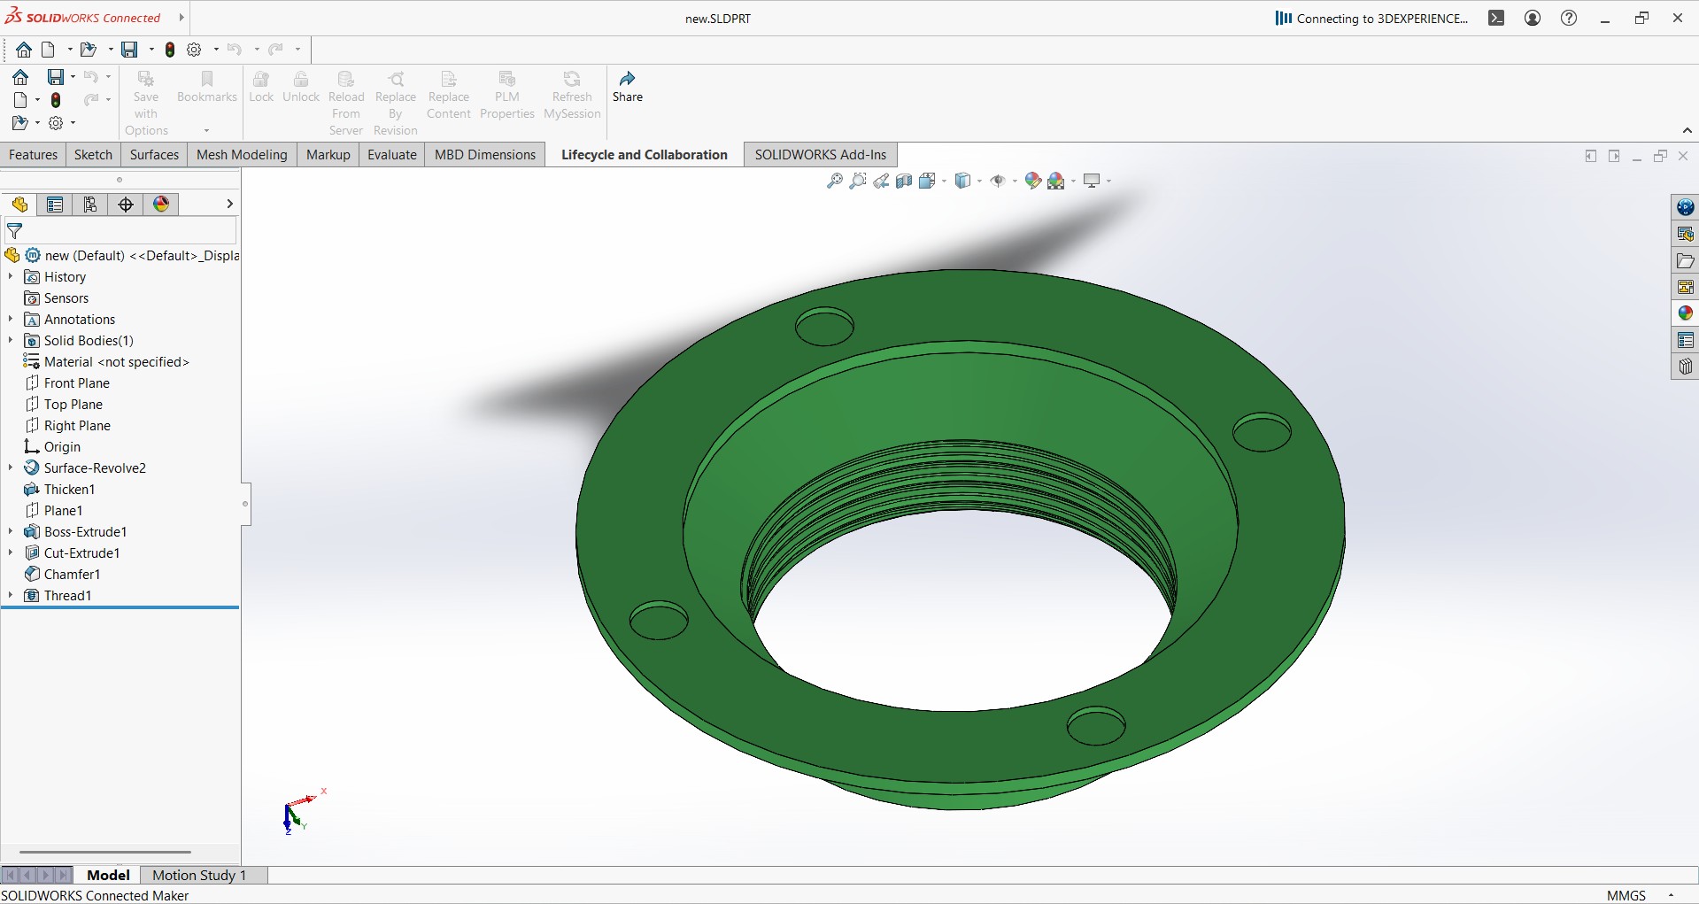Expand the Annotations folder
The width and height of the screenshot is (1699, 904).
pos(11,320)
